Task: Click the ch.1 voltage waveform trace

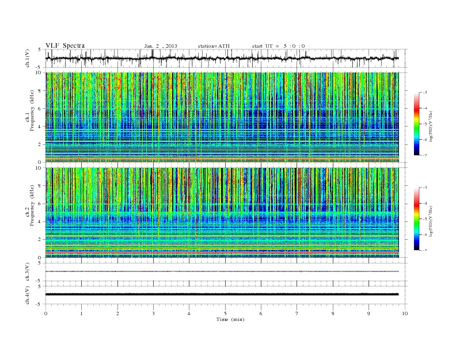Action: pos(222,58)
